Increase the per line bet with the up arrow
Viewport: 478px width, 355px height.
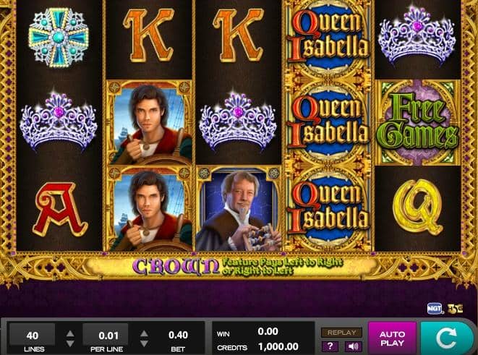[x=144, y=333]
